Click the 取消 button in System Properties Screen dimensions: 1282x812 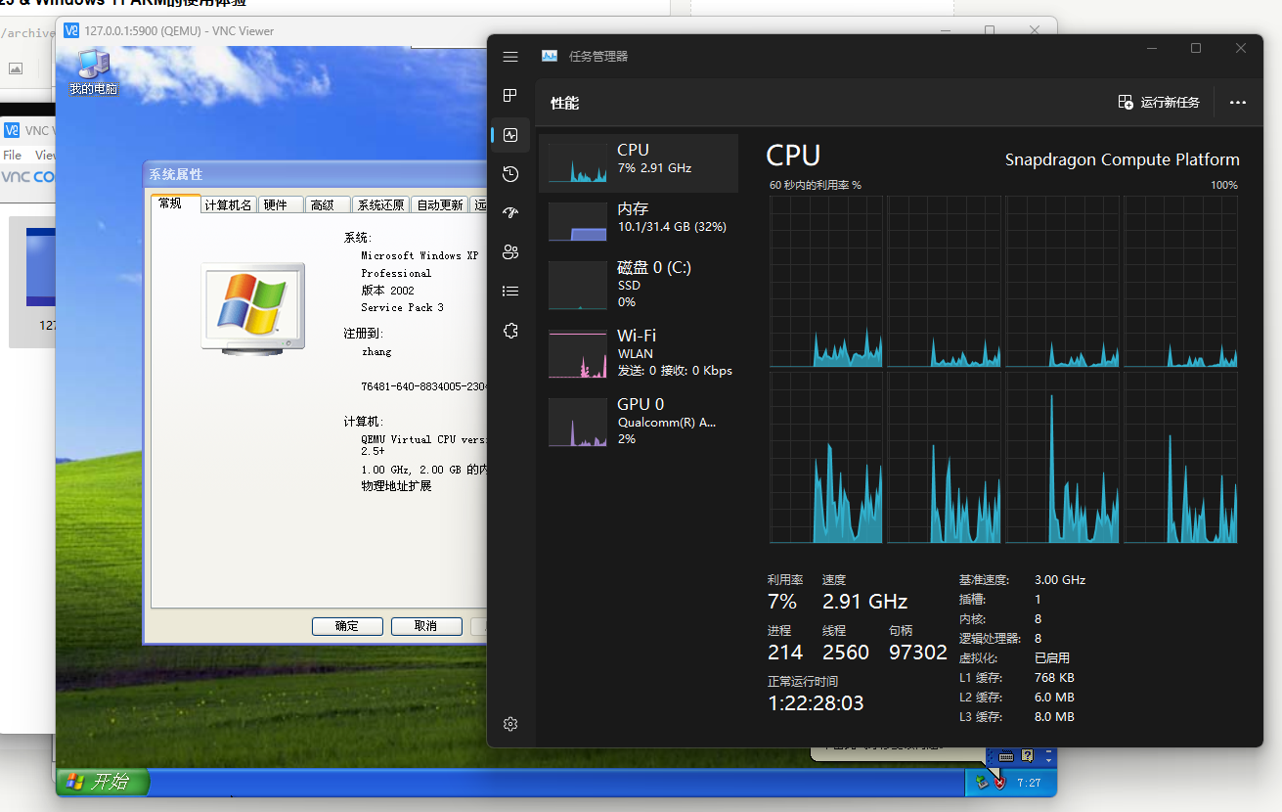426,626
